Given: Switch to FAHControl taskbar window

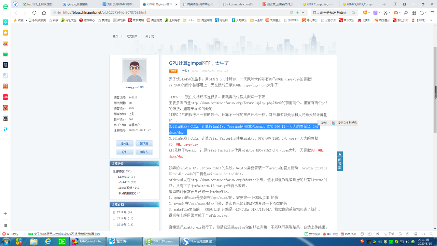Looking at the screenshot, I should (x=88, y=242).
